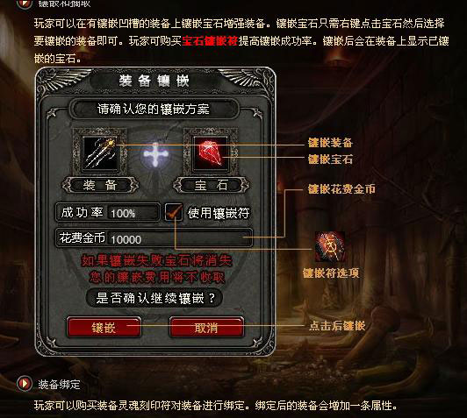Click the round arrow icon at top-left heading
This screenshot has height=418, width=467.
(25, 4)
